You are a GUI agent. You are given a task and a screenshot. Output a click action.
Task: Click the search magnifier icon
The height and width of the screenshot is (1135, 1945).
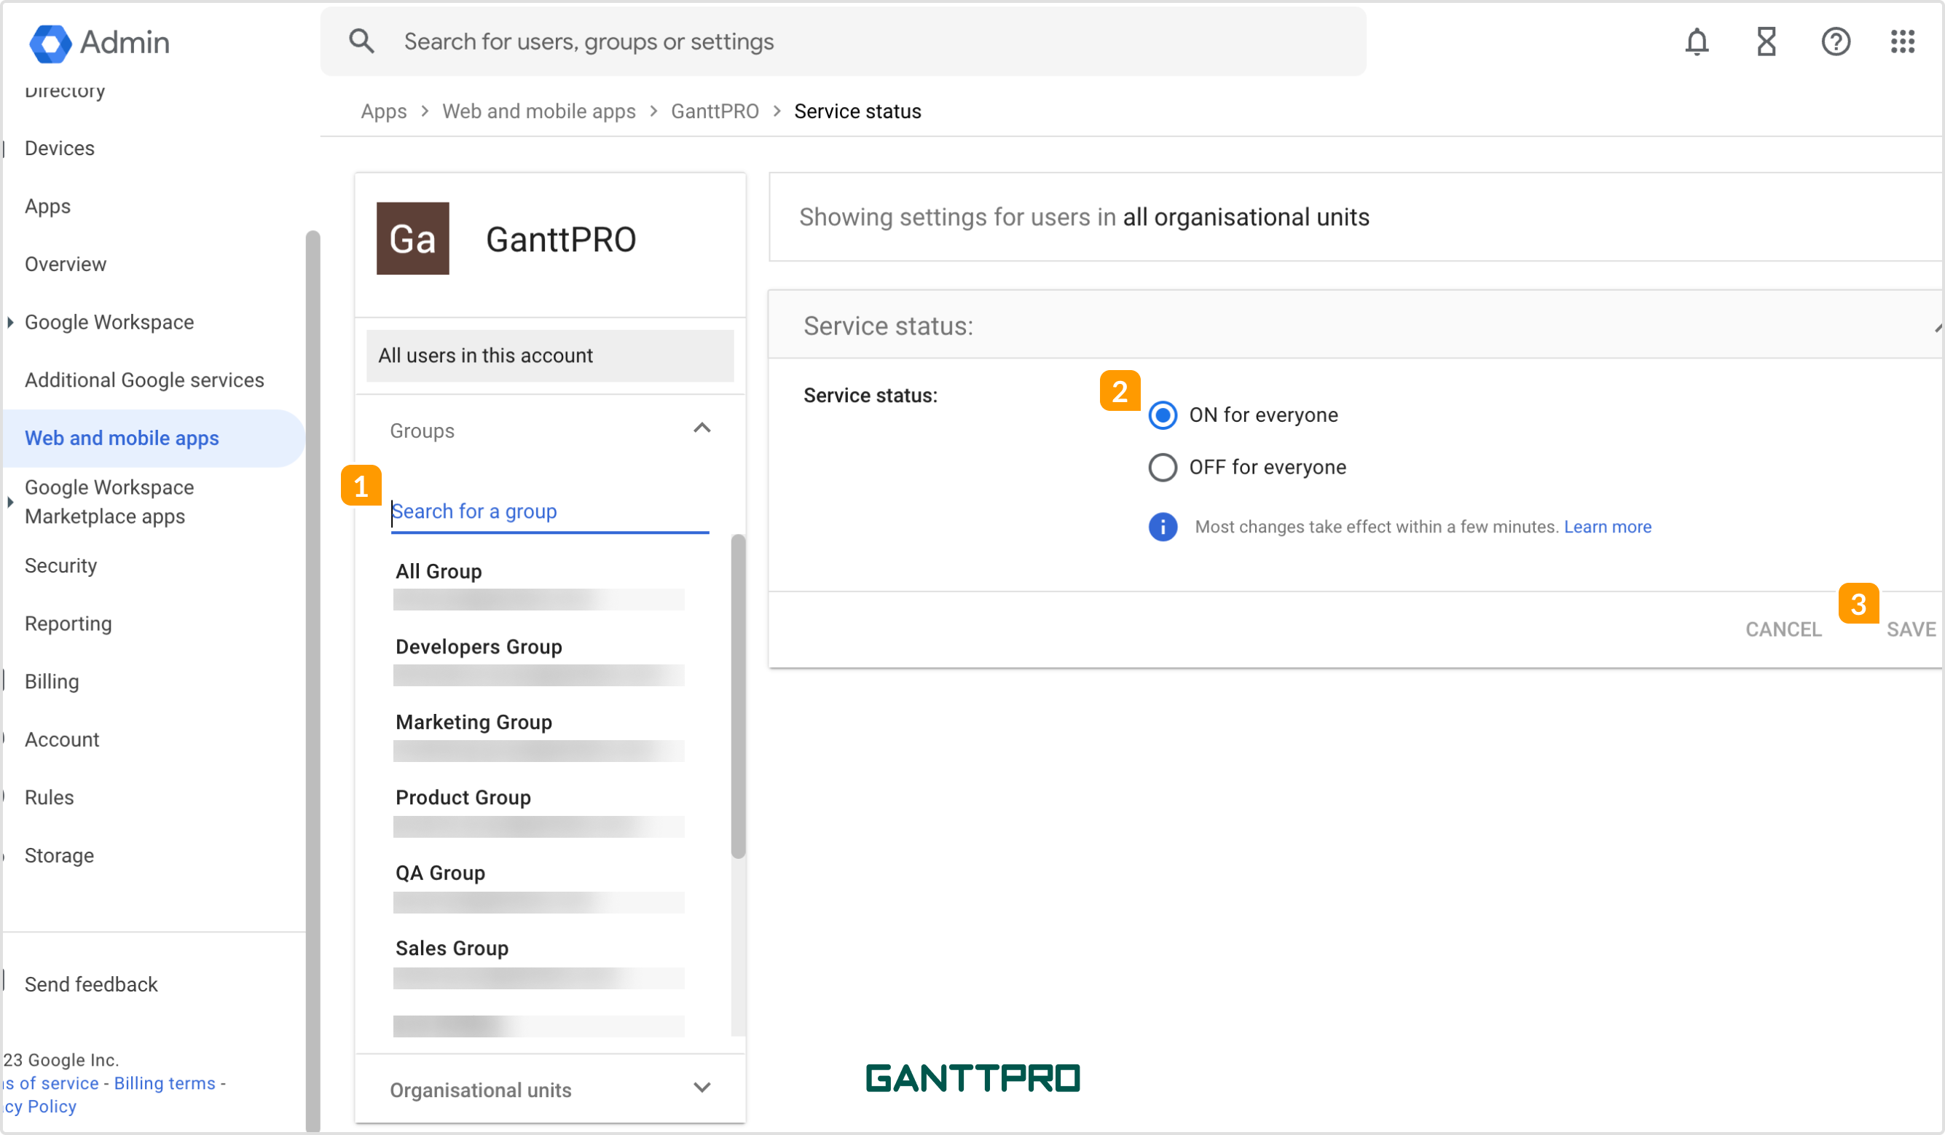coord(361,41)
